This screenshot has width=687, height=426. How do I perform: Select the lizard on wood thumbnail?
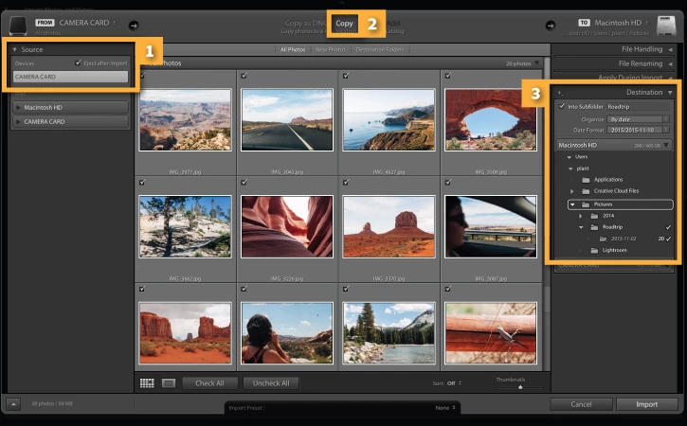(491, 333)
